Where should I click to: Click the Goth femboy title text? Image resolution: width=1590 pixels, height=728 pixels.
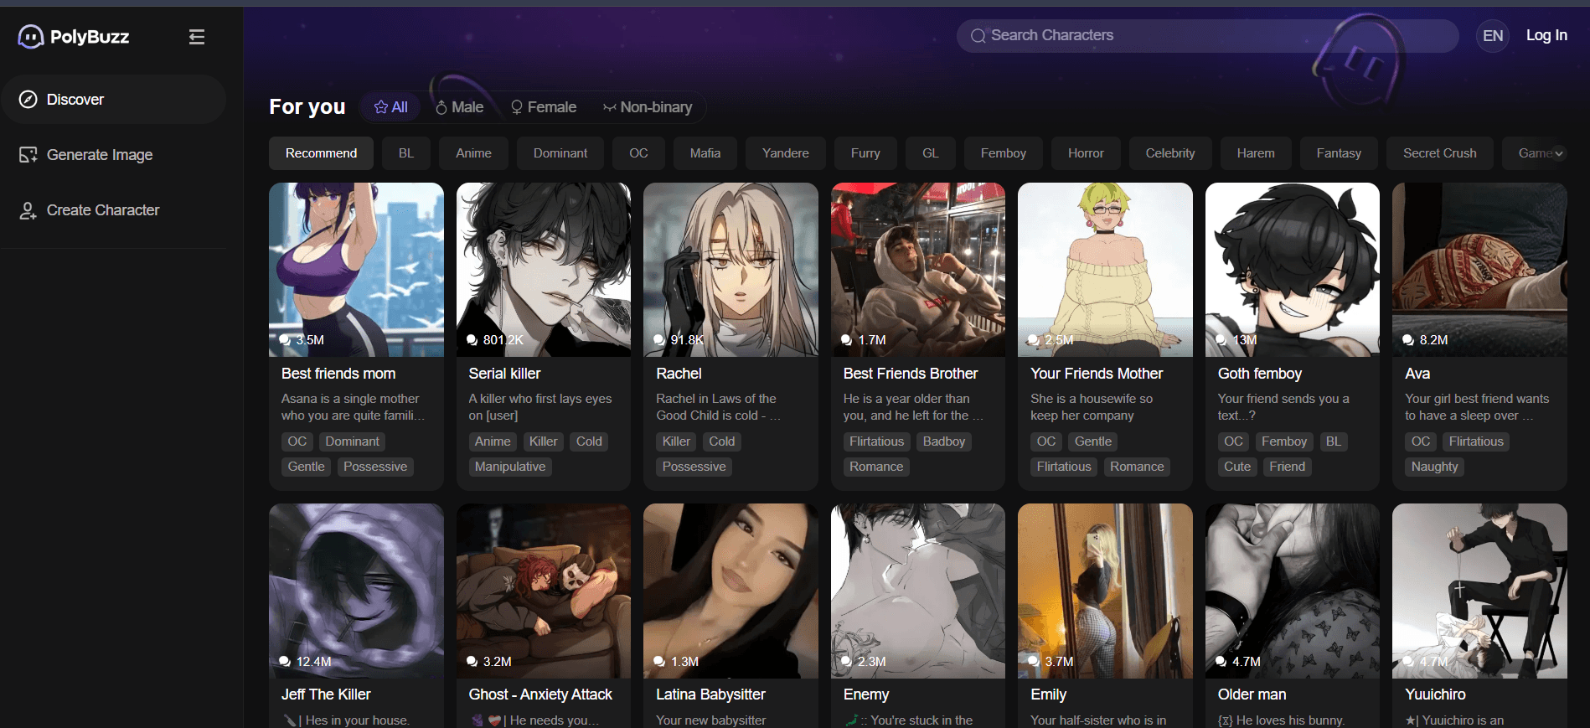(x=1260, y=374)
